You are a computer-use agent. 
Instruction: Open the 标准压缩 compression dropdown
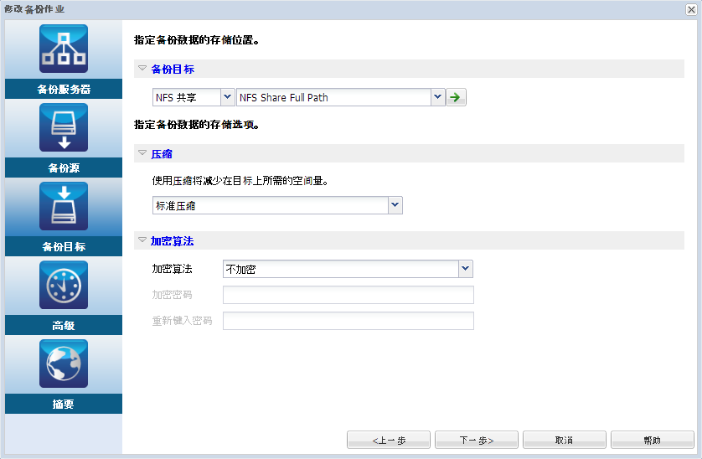[395, 205]
